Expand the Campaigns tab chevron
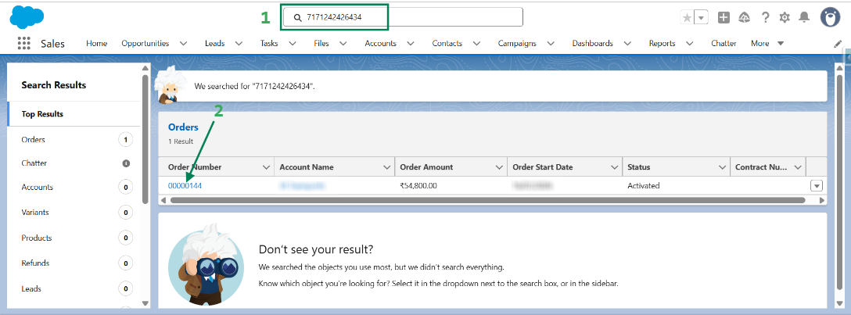The image size is (851, 315). tap(551, 43)
